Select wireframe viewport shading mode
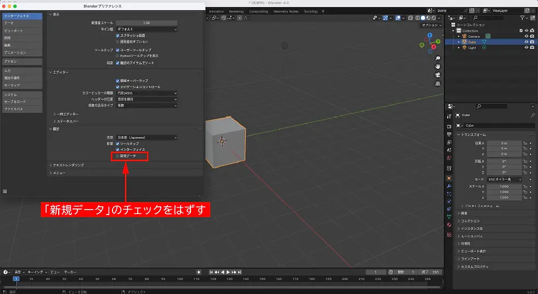Image resolution: width=538 pixels, height=294 pixels. point(418,18)
